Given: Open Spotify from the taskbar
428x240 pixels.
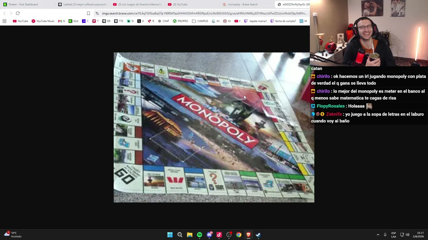Looking at the screenshot, I should (199, 235).
